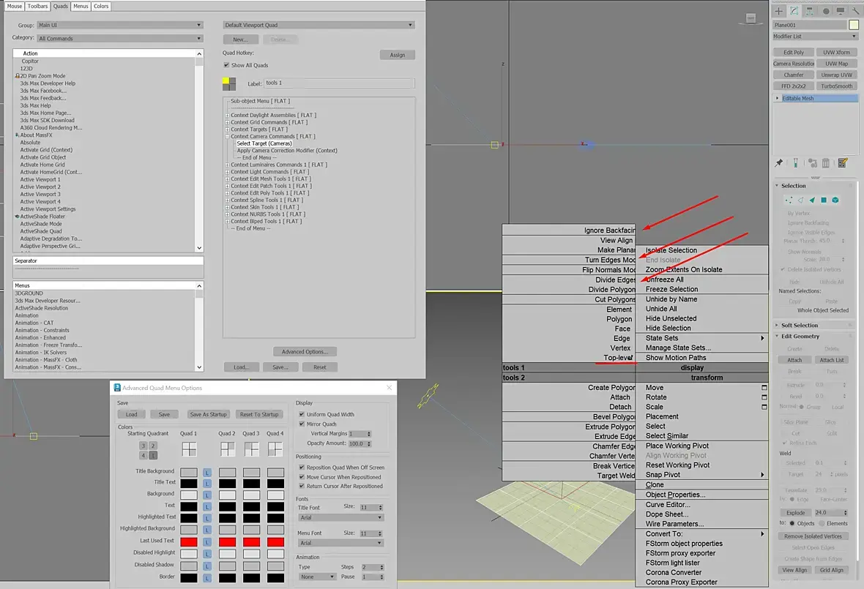Click the quad label yellow quadrant icon
The width and height of the screenshot is (864, 589).
coord(226,81)
